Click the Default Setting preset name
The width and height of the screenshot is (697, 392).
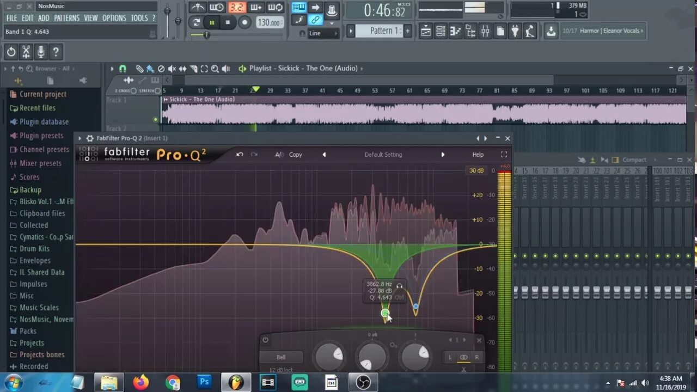(383, 155)
